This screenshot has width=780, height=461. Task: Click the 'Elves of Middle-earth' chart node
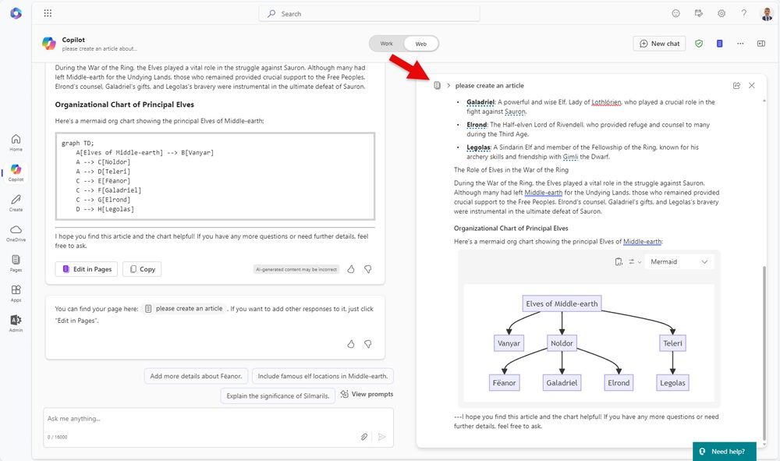coord(562,303)
